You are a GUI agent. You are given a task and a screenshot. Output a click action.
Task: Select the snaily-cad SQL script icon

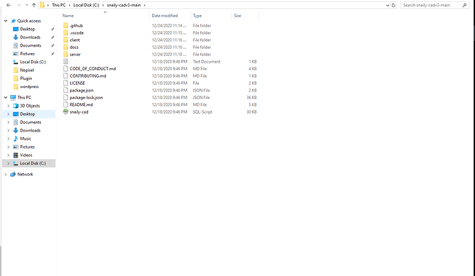coord(65,112)
